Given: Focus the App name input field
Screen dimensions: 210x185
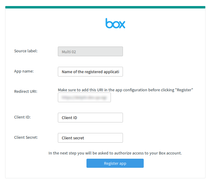Looking at the screenshot, I should tap(90, 72).
